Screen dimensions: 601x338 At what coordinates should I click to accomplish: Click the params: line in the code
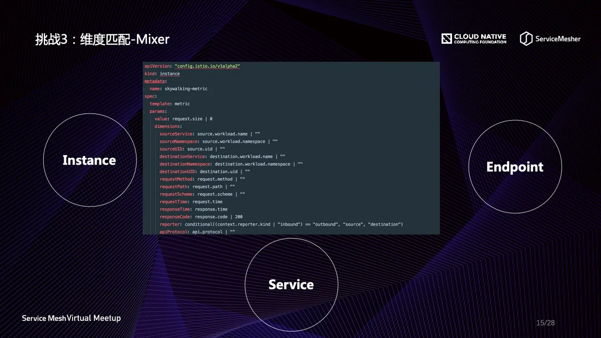tap(158, 111)
